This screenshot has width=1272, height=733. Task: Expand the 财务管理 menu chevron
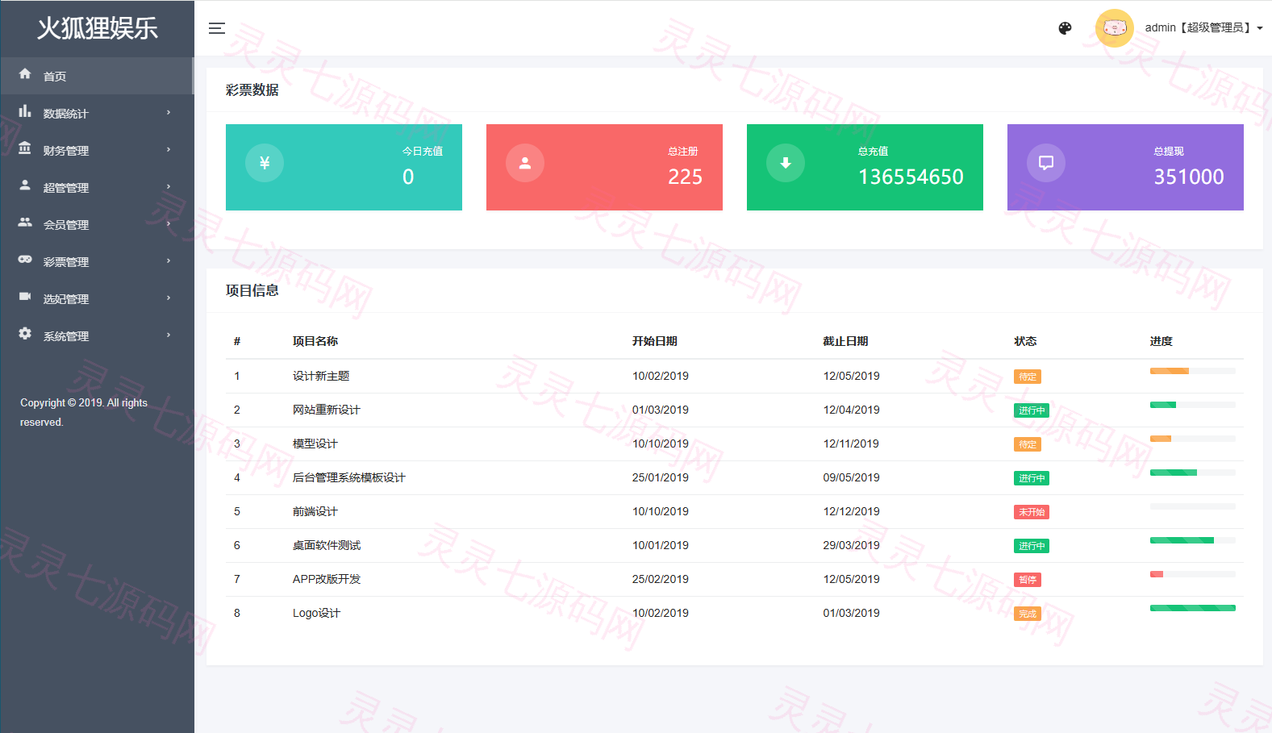pyautogui.click(x=169, y=150)
